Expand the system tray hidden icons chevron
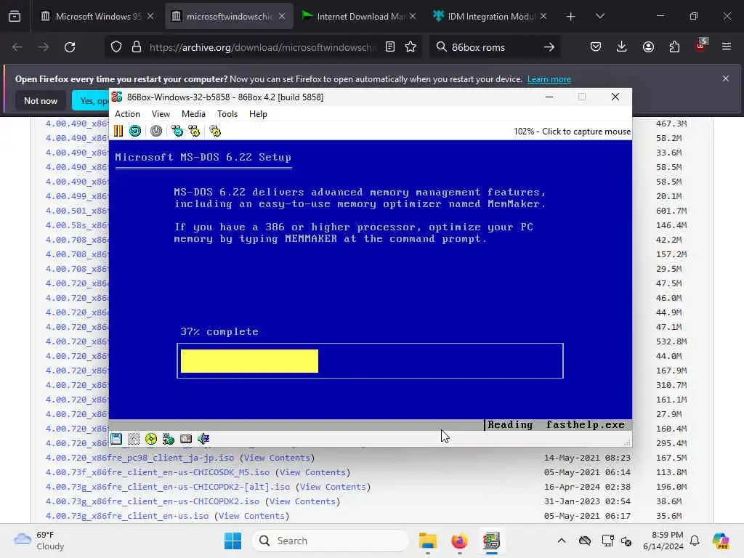This screenshot has width=744, height=558. click(562, 541)
